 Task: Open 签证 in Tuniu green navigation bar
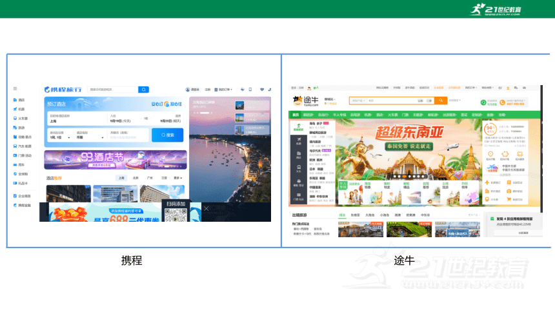[464, 115]
